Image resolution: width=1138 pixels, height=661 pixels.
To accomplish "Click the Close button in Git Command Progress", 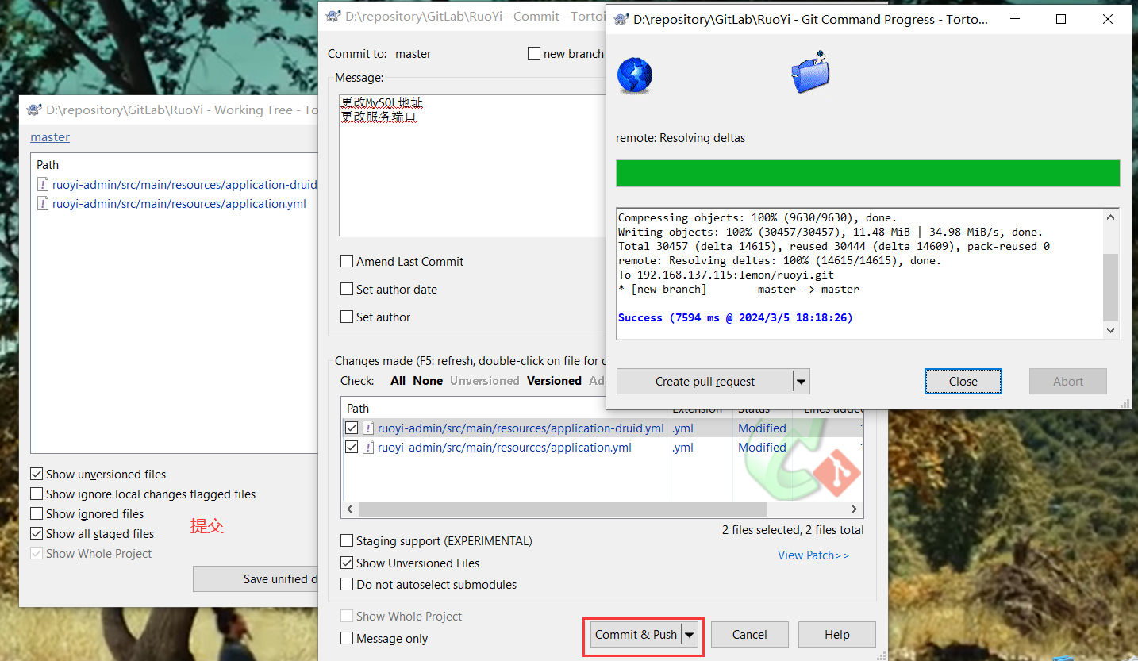I will pyautogui.click(x=963, y=382).
